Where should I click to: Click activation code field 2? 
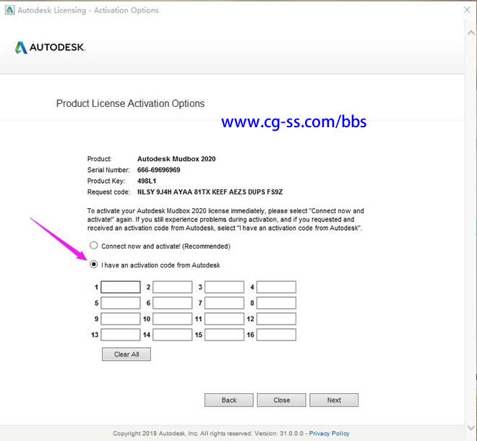tap(172, 287)
